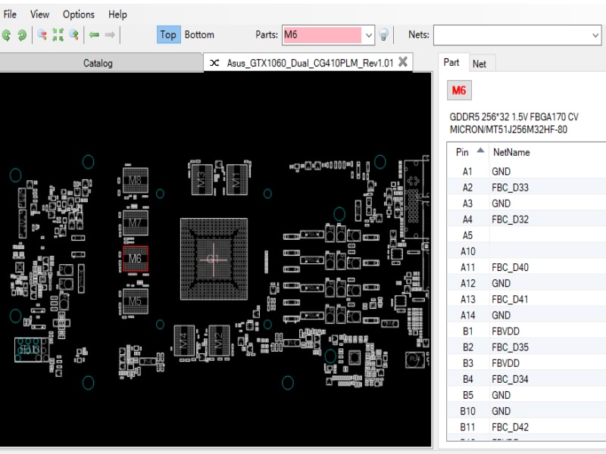Select pin B3 row FBVDD
Image resolution: width=606 pixels, height=454 pixels.
(526, 363)
